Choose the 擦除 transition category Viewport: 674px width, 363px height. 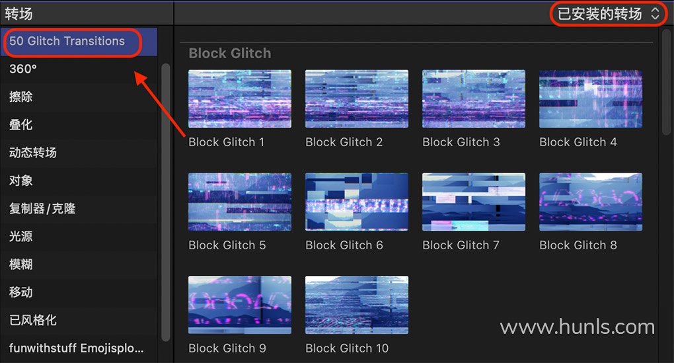point(79,97)
